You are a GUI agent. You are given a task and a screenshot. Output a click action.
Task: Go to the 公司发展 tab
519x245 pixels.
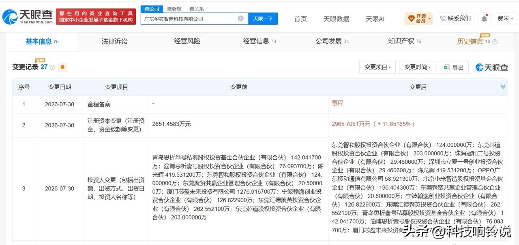click(332, 41)
